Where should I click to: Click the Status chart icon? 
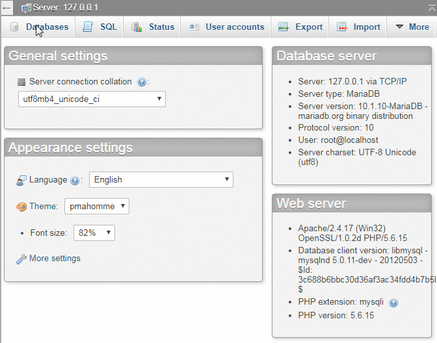point(137,27)
